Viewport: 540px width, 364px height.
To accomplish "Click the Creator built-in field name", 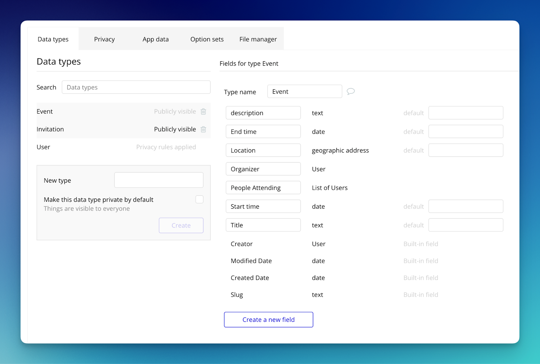I will pos(242,244).
